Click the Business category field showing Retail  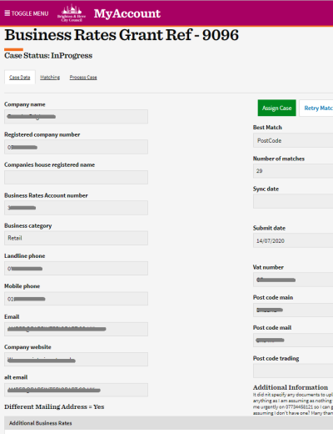[x=76, y=238]
